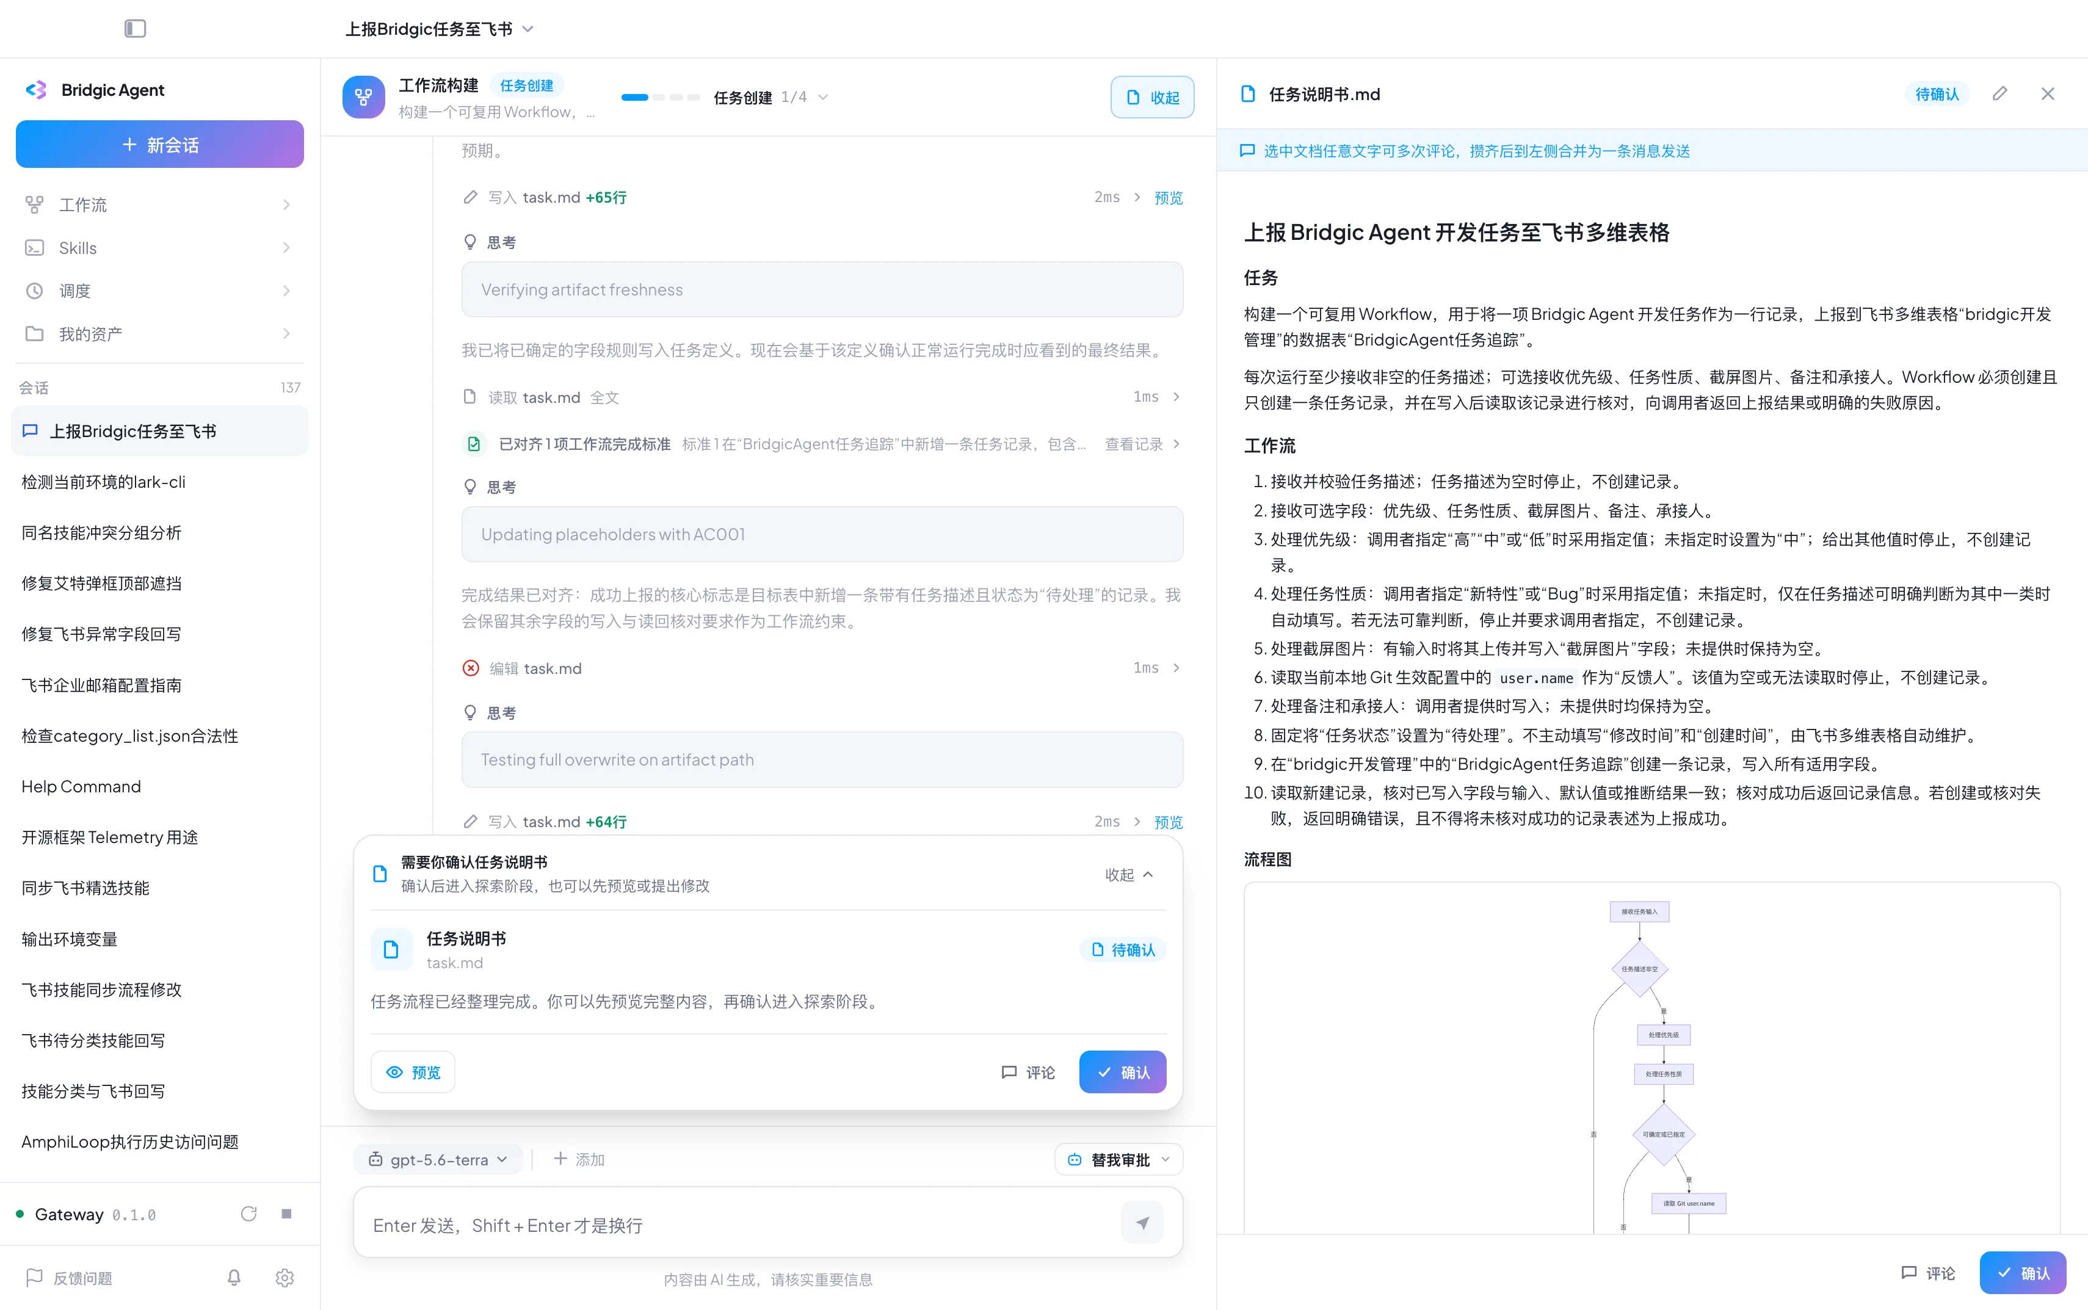Screen dimensions: 2088x1310
Task: Click the comment icon in the blue hint bar
Action: point(1247,151)
